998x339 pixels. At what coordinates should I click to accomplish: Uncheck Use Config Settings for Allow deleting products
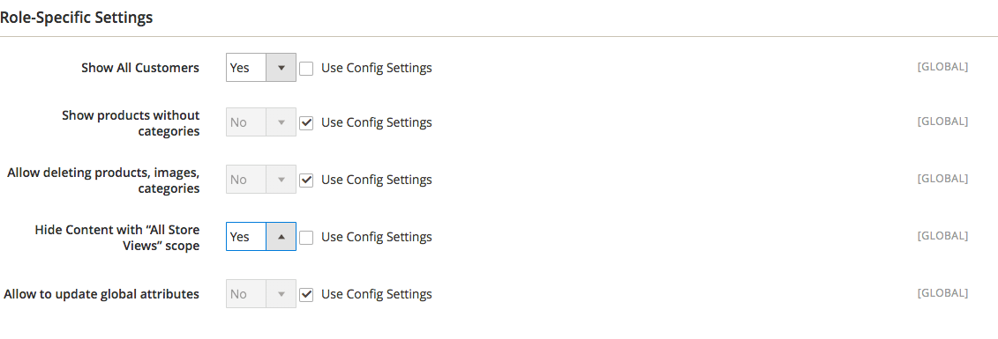coord(306,180)
